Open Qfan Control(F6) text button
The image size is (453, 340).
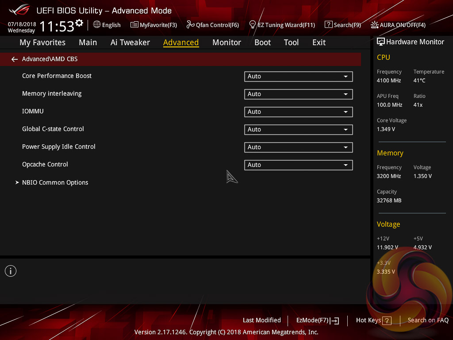pyautogui.click(x=217, y=25)
